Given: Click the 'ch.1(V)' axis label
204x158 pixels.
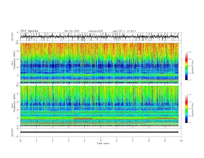Looking at the screenshot, I should [x=12, y=37].
